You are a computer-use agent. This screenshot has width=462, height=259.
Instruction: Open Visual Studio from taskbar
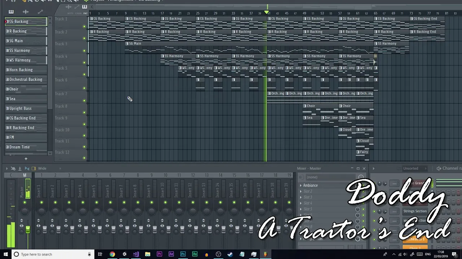(136, 254)
